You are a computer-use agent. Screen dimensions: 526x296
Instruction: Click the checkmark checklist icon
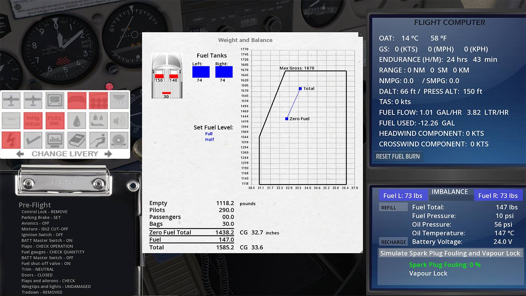click(33, 140)
